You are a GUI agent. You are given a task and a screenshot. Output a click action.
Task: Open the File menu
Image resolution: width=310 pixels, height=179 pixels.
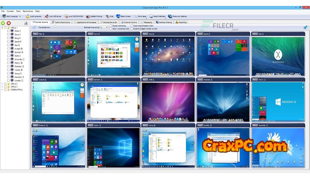(x=3, y=11)
